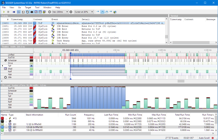Click the Timestamp column header in Events
218x140 pixels.
[17, 19]
